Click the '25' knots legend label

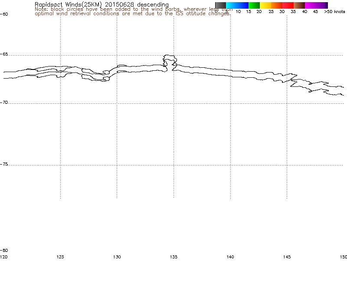(271, 12)
